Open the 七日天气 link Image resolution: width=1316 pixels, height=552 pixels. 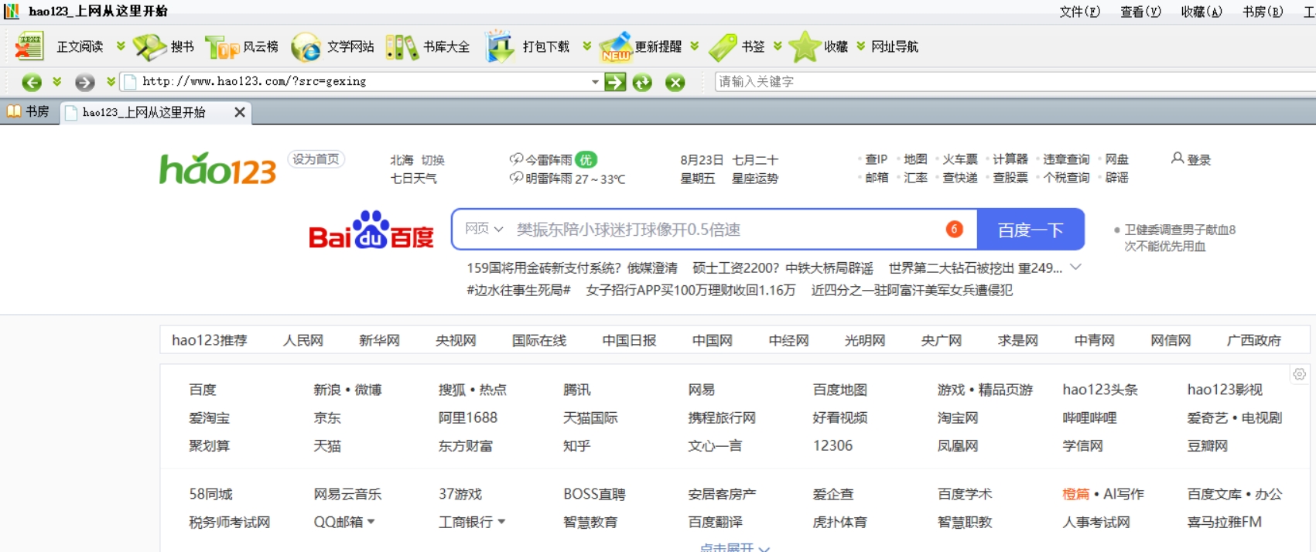click(x=413, y=179)
